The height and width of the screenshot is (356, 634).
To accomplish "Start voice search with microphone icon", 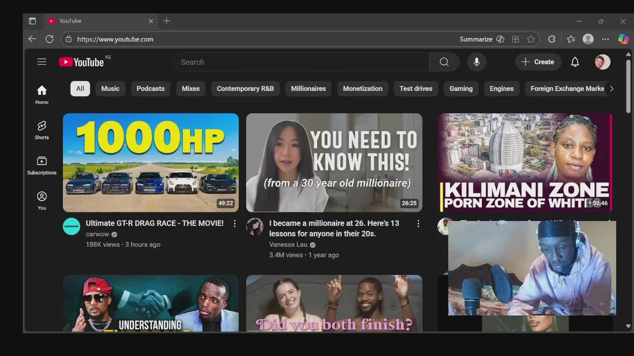I will pos(476,62).
